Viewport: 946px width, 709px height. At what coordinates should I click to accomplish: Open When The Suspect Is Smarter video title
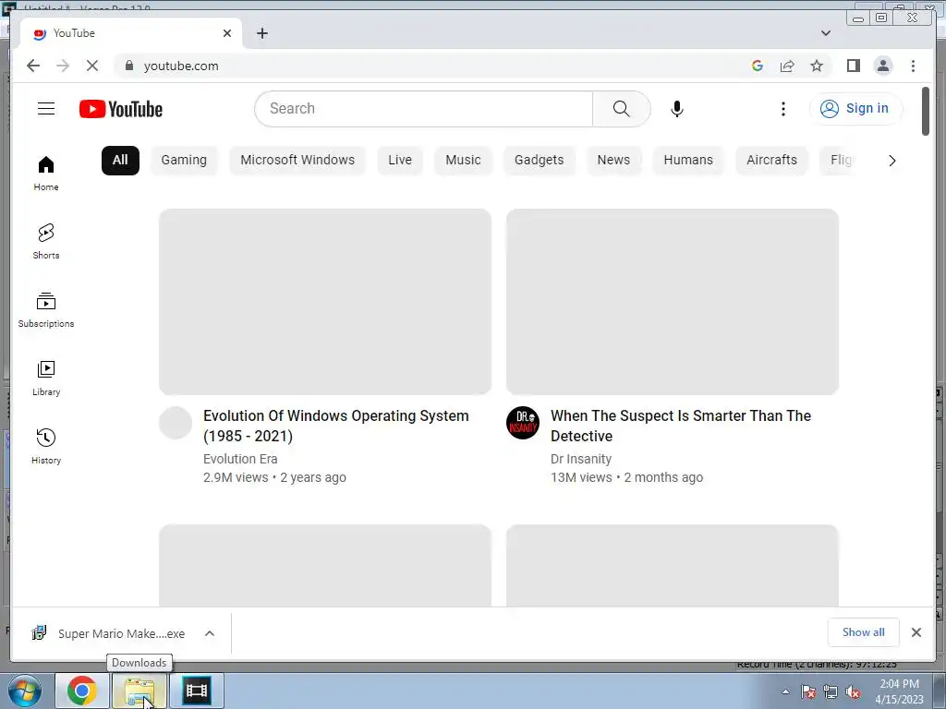click(x=681, y=426)
